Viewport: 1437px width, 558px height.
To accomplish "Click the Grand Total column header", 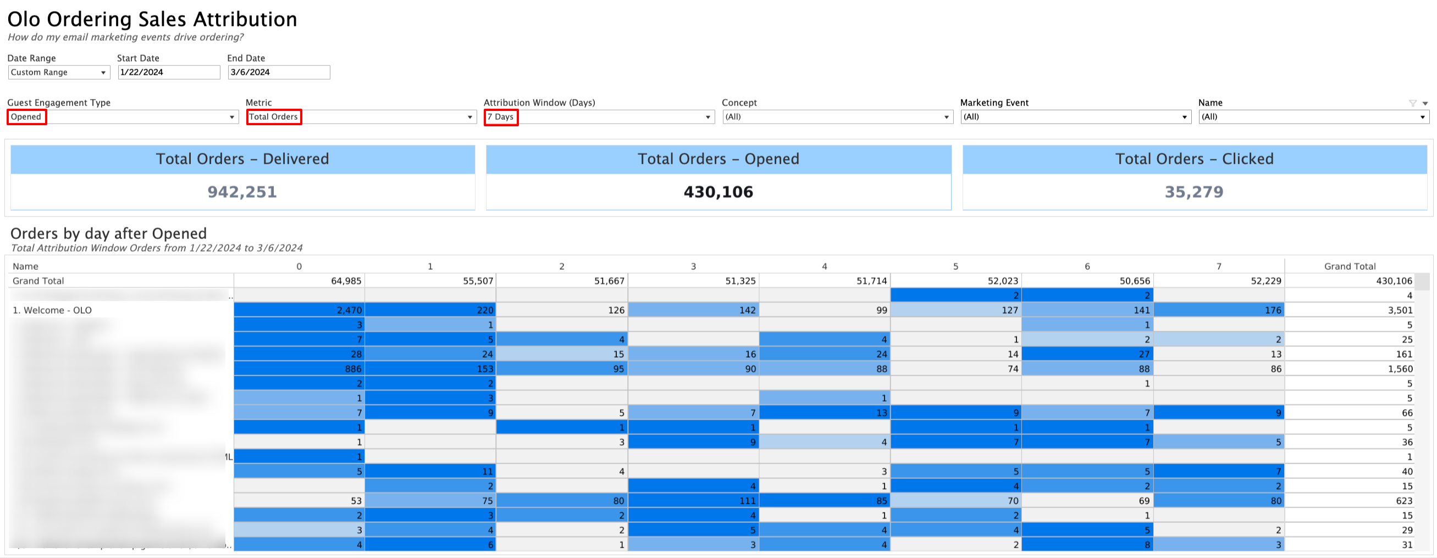I will coord(1350,266).
